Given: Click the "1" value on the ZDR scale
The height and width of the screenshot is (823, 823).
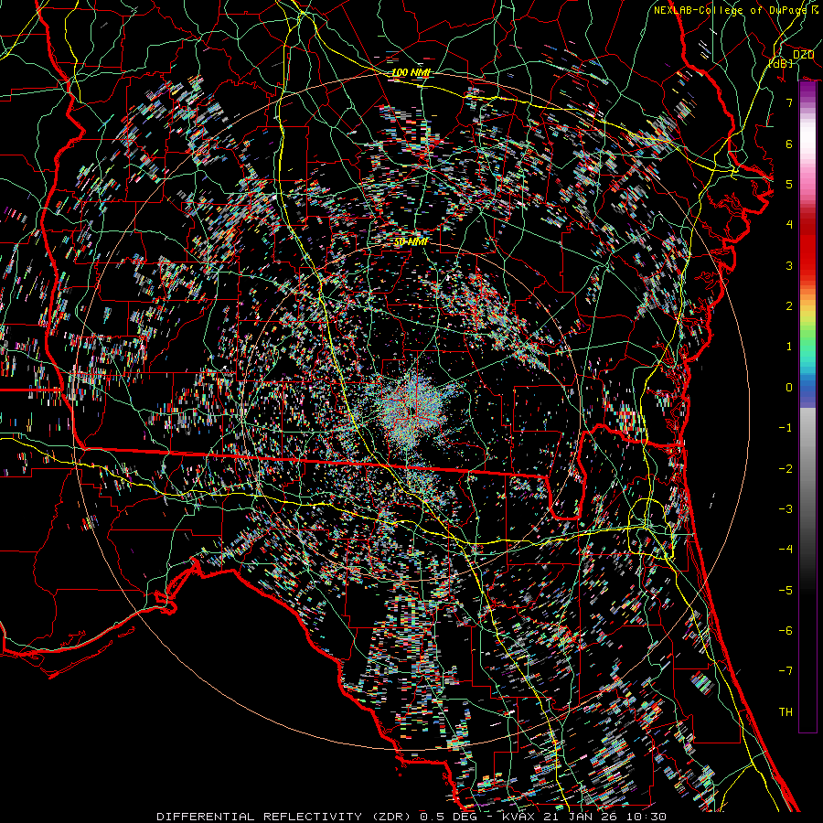Looking at the screenshot, I should coord(789,347).
